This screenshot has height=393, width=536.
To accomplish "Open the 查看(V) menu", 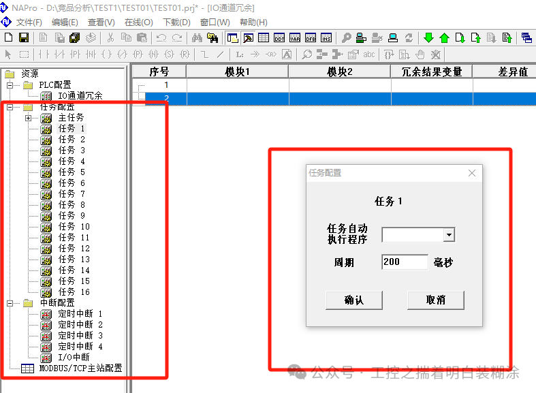I will pos(101,22).
